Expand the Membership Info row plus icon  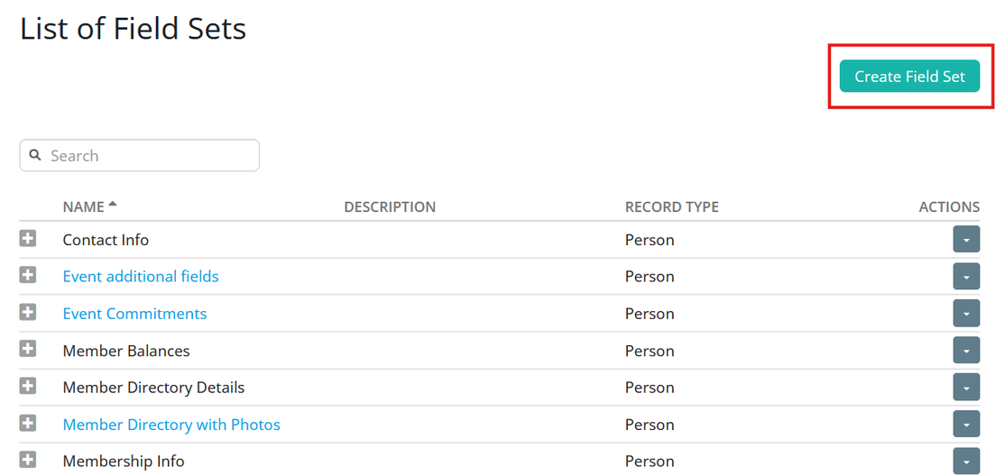(28, 460)
